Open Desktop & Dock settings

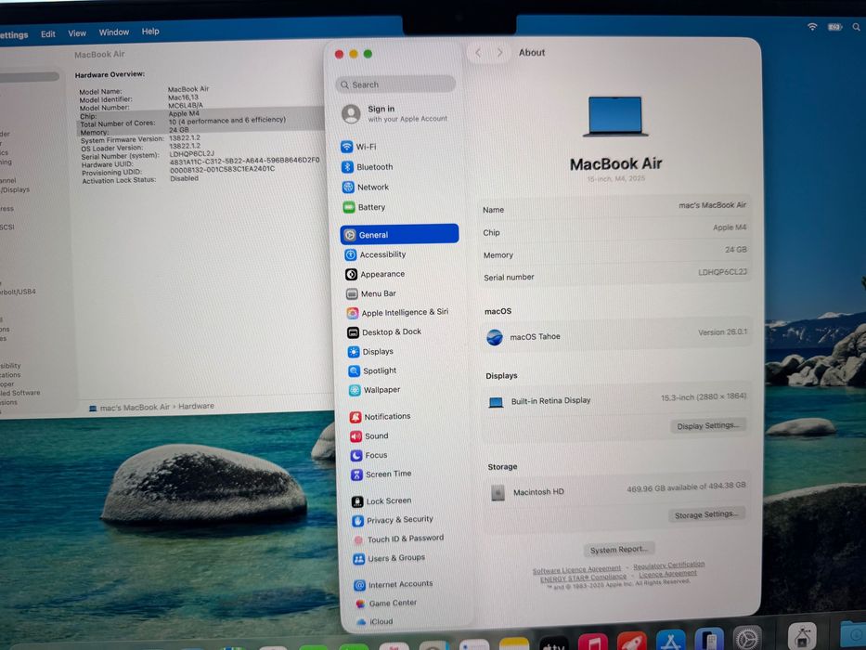click(x=384, y=332)
